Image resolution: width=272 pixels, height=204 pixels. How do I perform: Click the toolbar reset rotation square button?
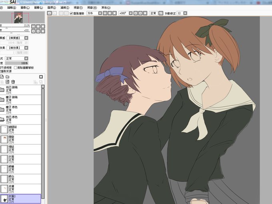click(x=145, y=13)
